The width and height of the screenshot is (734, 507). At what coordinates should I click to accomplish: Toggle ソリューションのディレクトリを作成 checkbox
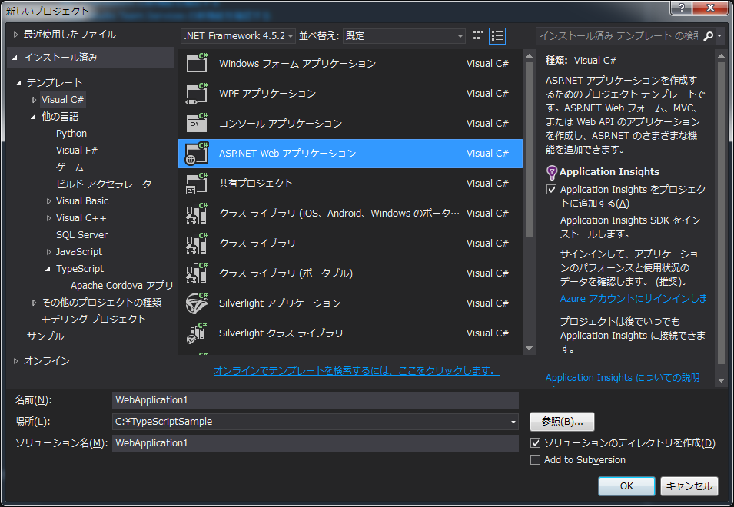[536, 443]
